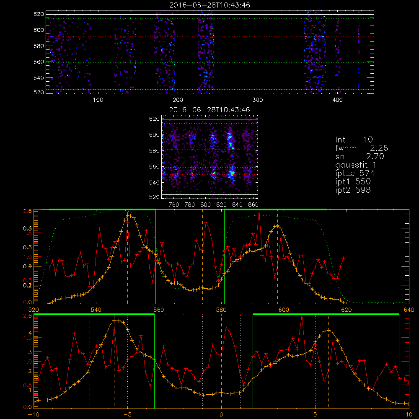Viewport: 419px width, 419px height.
Task: Click x-axis label 0 of the bottom plot
Action: point(222,415)
